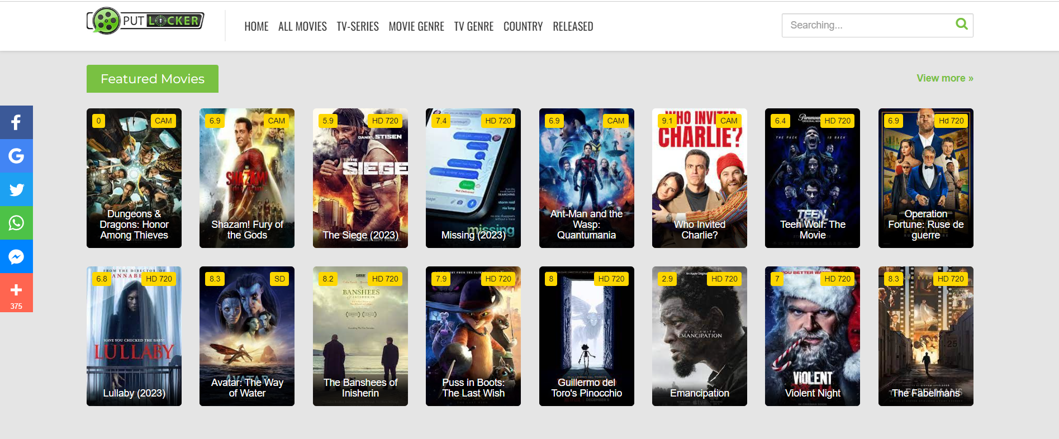Click the 7.4 rating on Missing
This screenshot has height=439, width=1059.
click(441, 121)
